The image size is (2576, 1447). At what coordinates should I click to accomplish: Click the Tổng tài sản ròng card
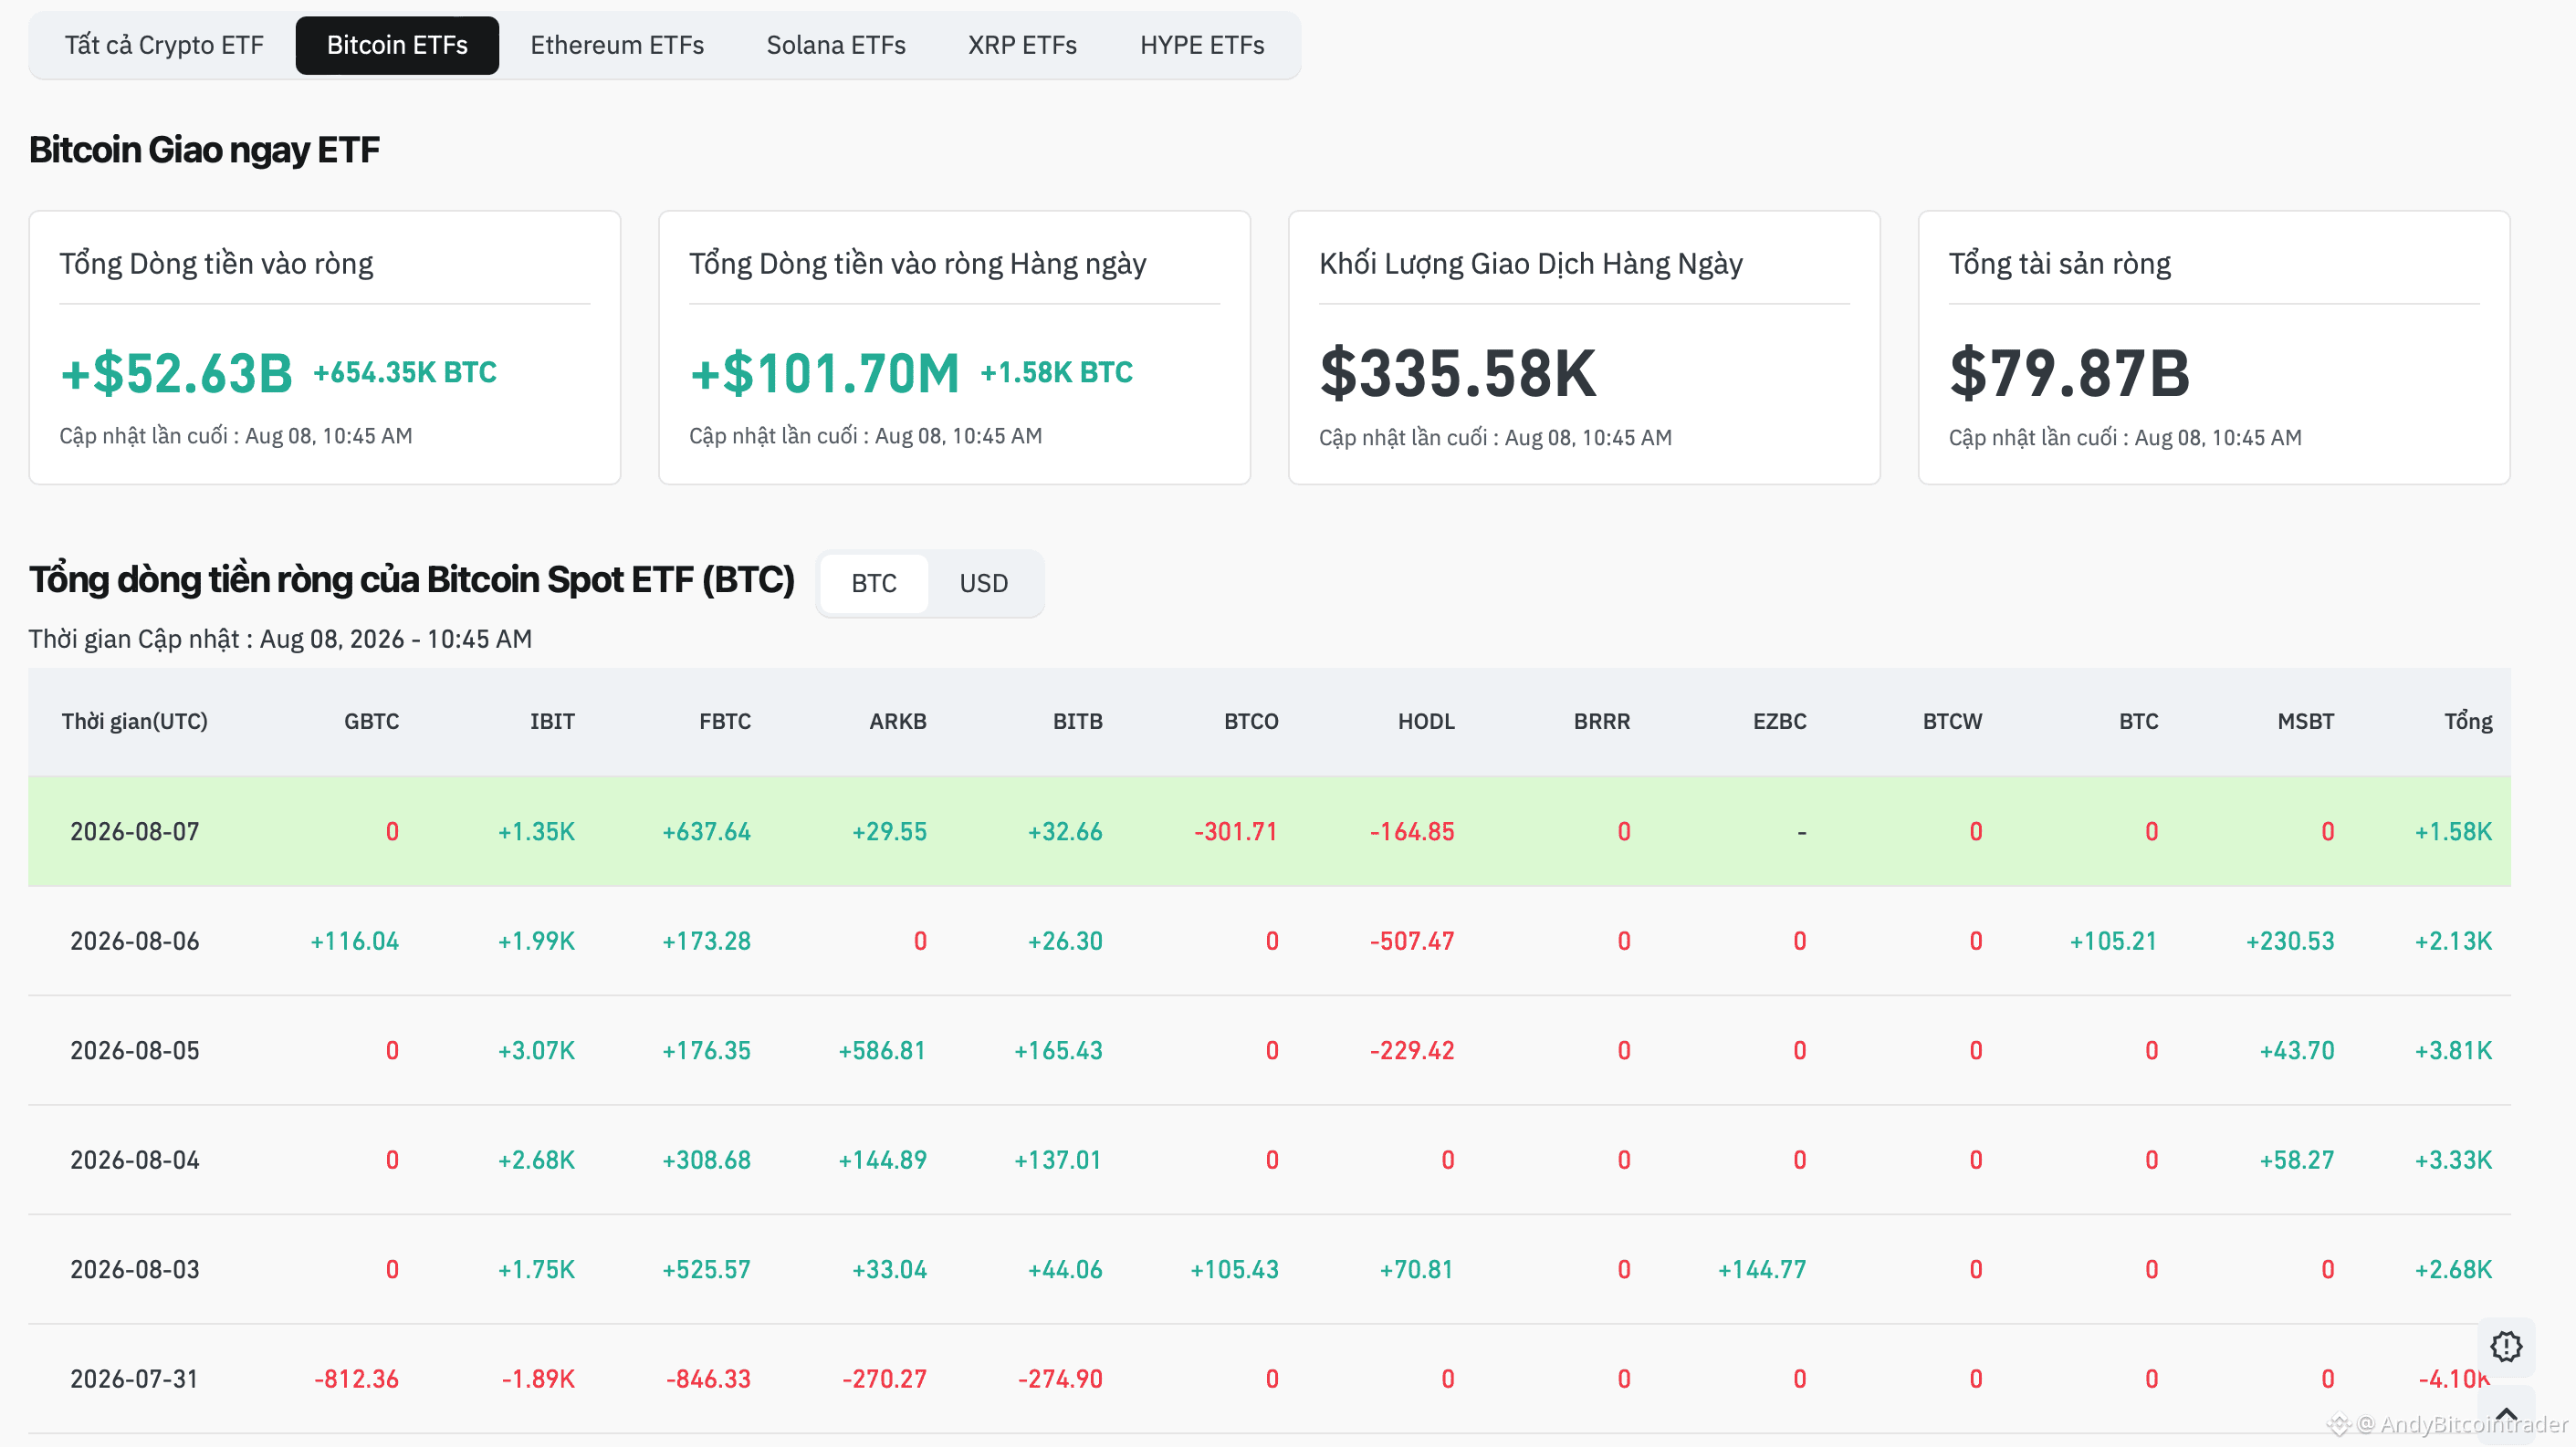click(x=2213, y=348)
